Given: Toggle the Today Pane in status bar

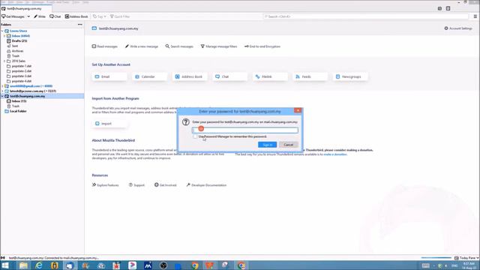Looking at the screenshot, I should point(466,258).
